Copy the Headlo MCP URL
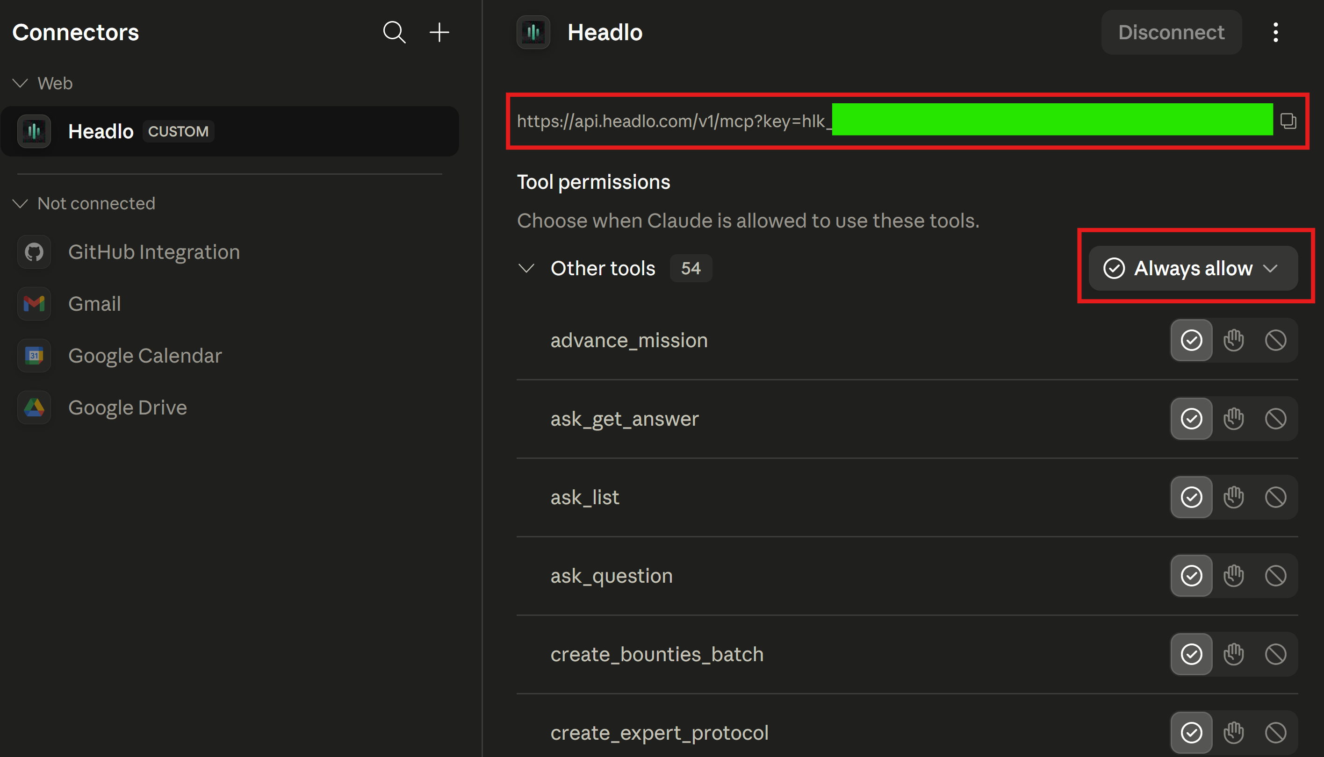The height and width of the screenshot is (757, 1324). click(1288, 121)
